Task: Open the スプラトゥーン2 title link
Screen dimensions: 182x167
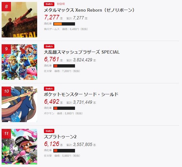Action: [60, 137]
